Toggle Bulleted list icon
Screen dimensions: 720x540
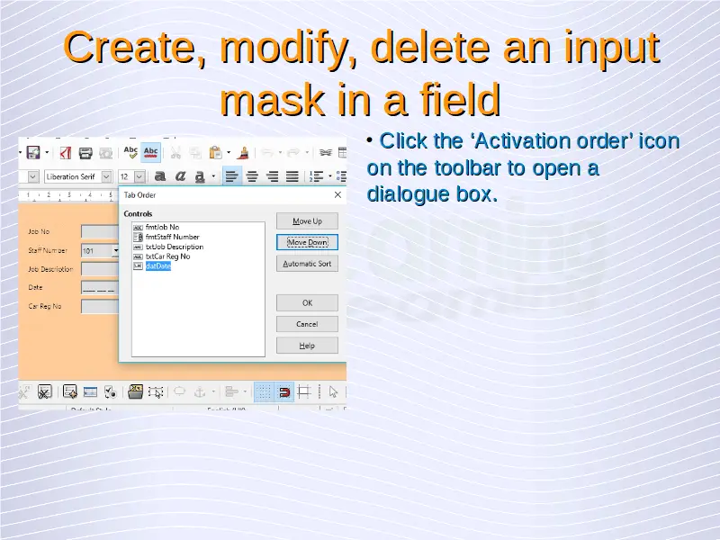(x=341, y=176)
